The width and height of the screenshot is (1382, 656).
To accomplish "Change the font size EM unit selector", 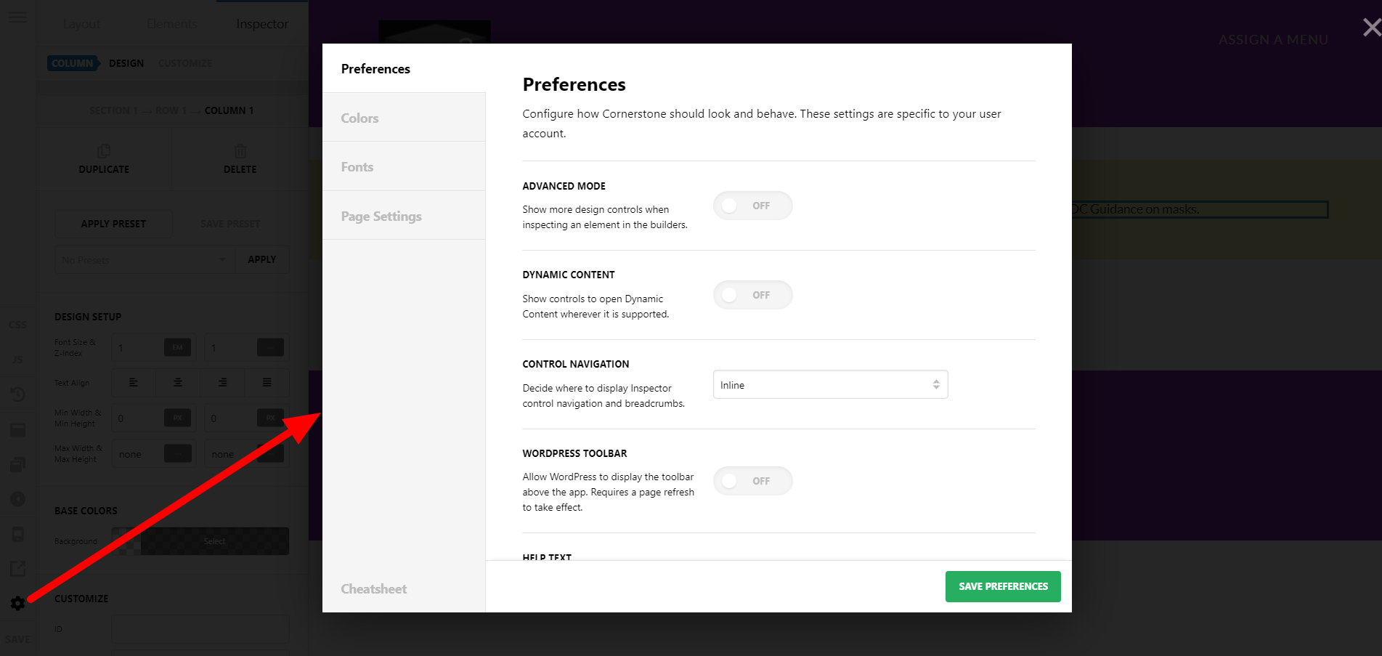I will pyautogui.click(x=177, y=347).
